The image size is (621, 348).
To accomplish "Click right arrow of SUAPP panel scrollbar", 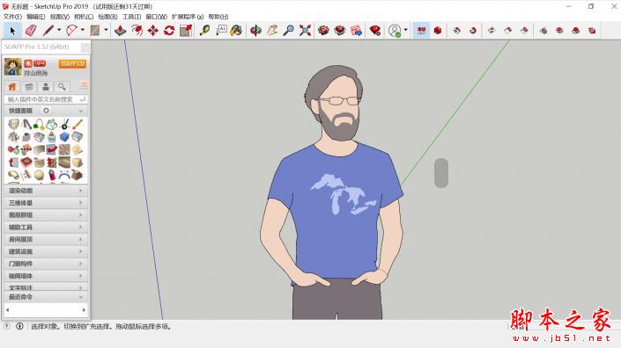I will 84,310.
